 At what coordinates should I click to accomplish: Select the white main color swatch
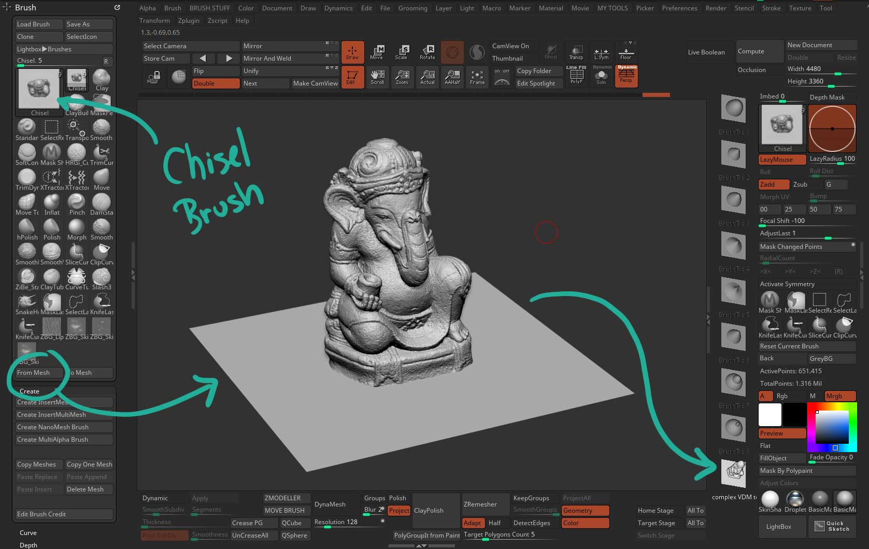tap(770, 415)
